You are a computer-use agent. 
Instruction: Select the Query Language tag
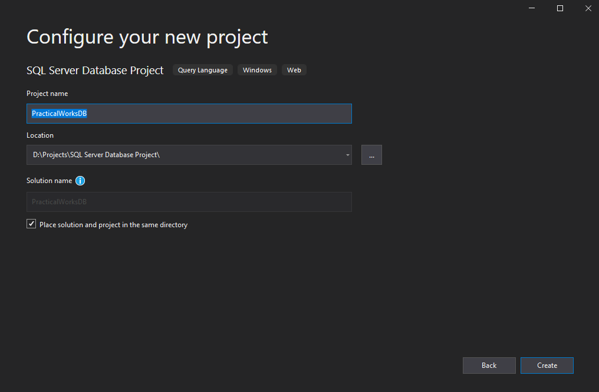click(203, 70)
